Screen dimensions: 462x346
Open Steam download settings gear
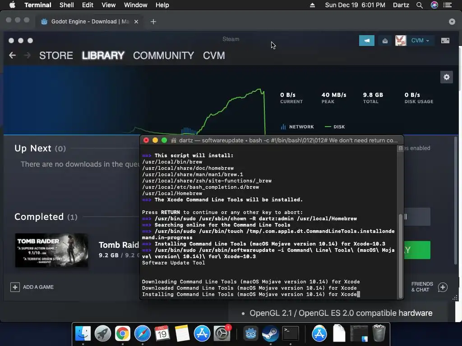click(447, 77)
